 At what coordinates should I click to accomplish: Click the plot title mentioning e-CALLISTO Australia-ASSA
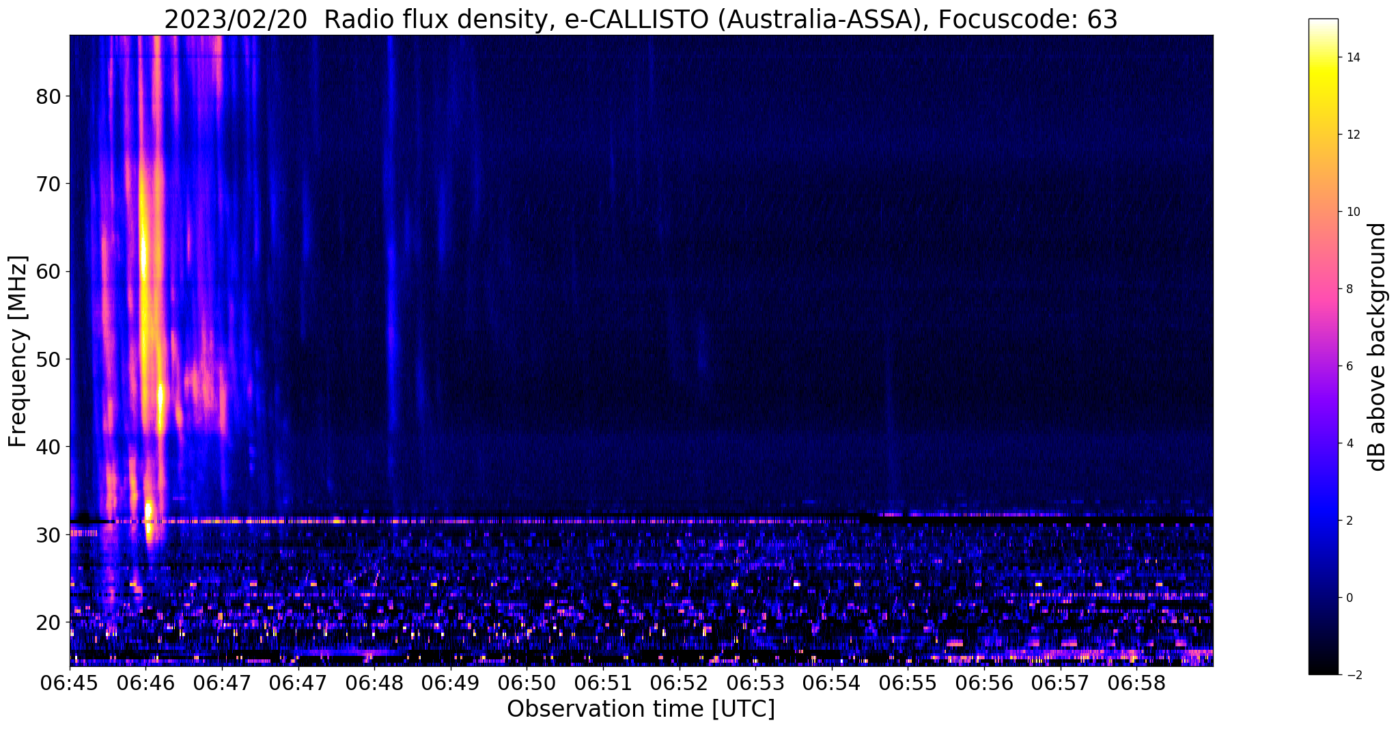tap(641, 19)
